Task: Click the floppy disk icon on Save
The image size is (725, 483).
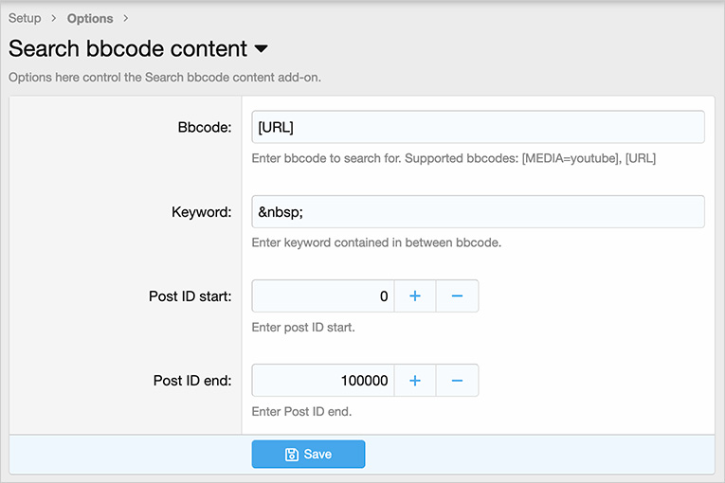Action: 292,455
